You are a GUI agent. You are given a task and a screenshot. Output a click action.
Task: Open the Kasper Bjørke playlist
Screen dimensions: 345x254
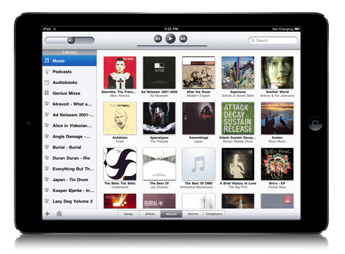coord(70,190)
